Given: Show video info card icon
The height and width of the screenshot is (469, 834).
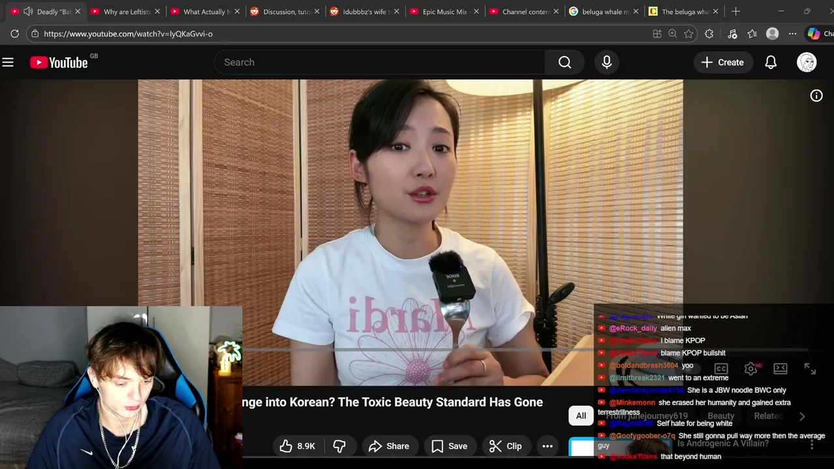Looking at the screenshot, I should coord(816,96).
